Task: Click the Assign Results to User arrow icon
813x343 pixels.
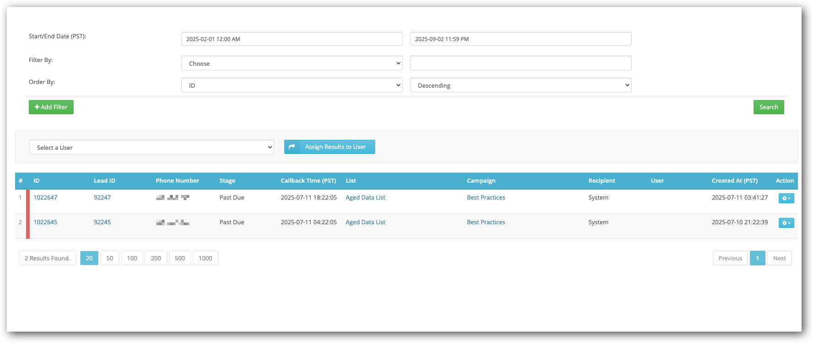Action: pyautogui.click(x=292, y=147)
